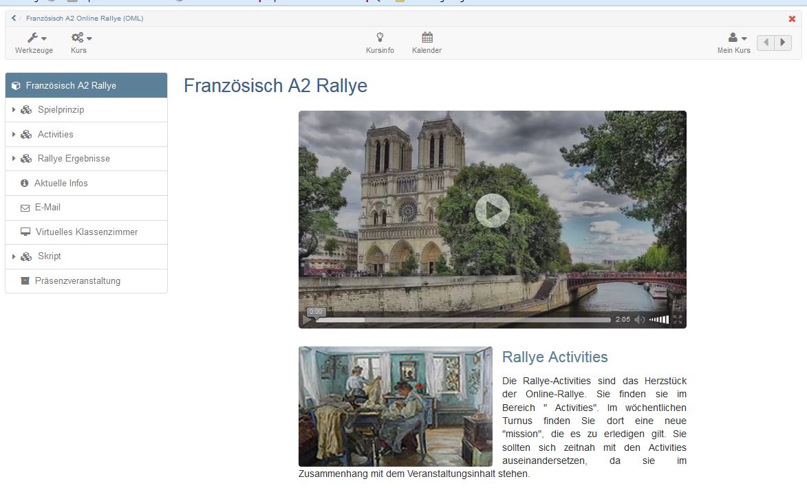807x488 pixels.
Task: Open the Kalender calendar icon
Action: [427, 38]
